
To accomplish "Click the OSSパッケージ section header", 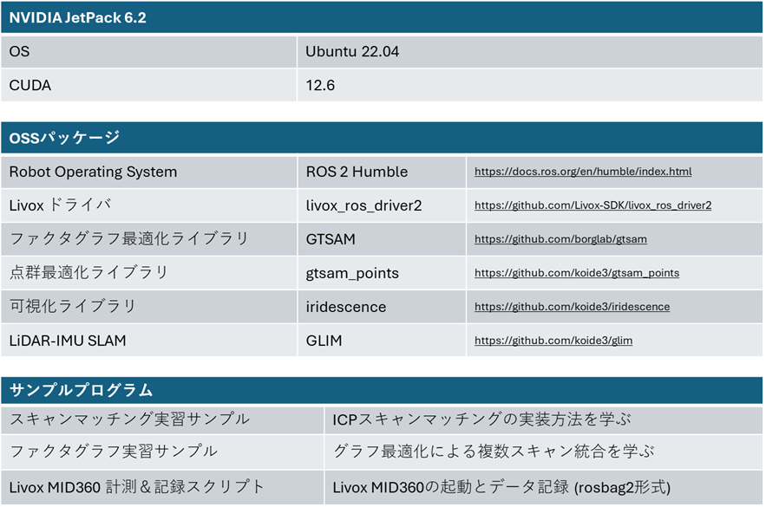I will tap(64, 138).
